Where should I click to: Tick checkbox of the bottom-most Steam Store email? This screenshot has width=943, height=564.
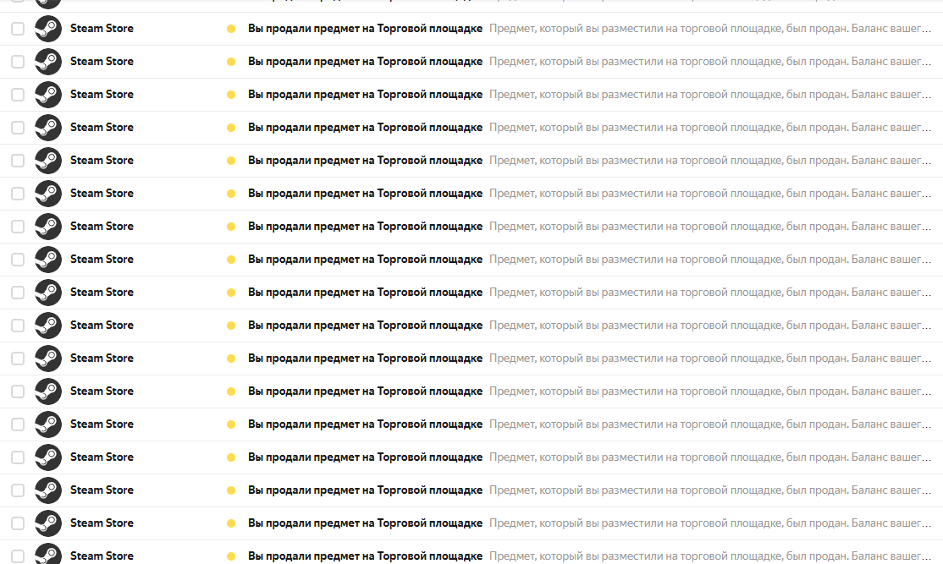[18, 556]
